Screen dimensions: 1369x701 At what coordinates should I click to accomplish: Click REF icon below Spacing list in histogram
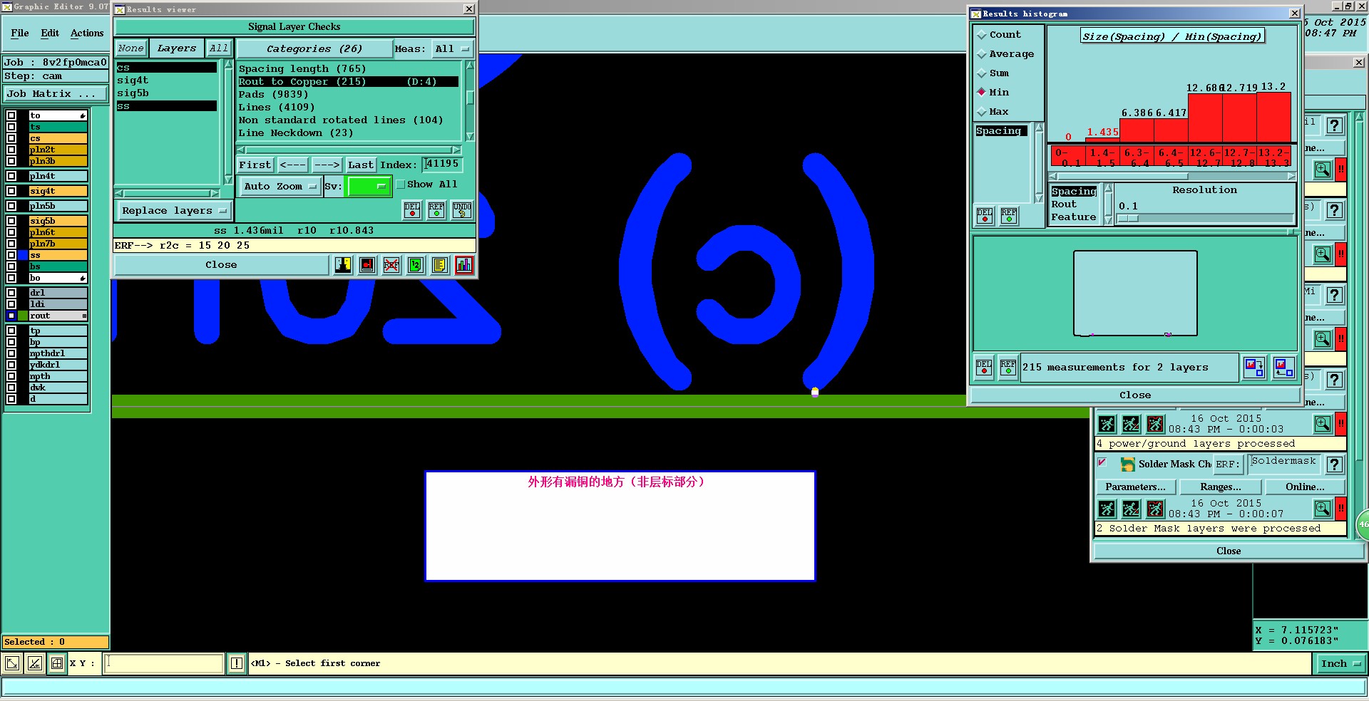[x=1009, y=216]
